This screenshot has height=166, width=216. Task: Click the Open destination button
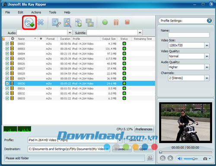point(143,149)
